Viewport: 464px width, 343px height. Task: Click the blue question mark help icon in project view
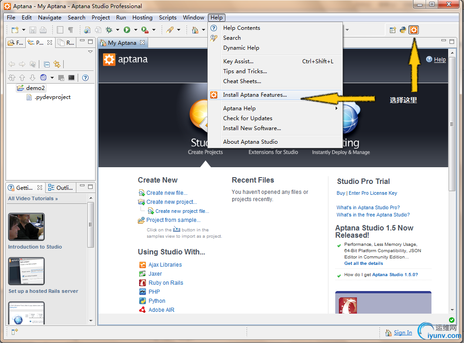point(85,78)
